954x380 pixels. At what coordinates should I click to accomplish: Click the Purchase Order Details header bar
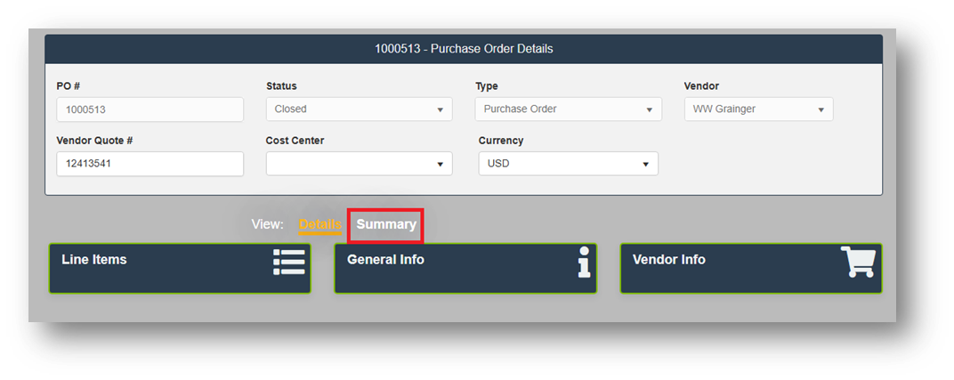coord(464,49)
